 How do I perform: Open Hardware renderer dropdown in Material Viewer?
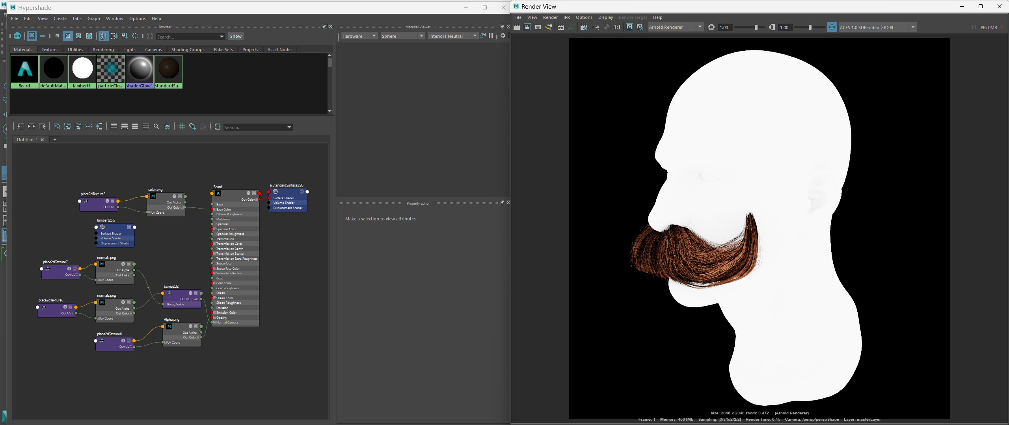pos(359,36)
